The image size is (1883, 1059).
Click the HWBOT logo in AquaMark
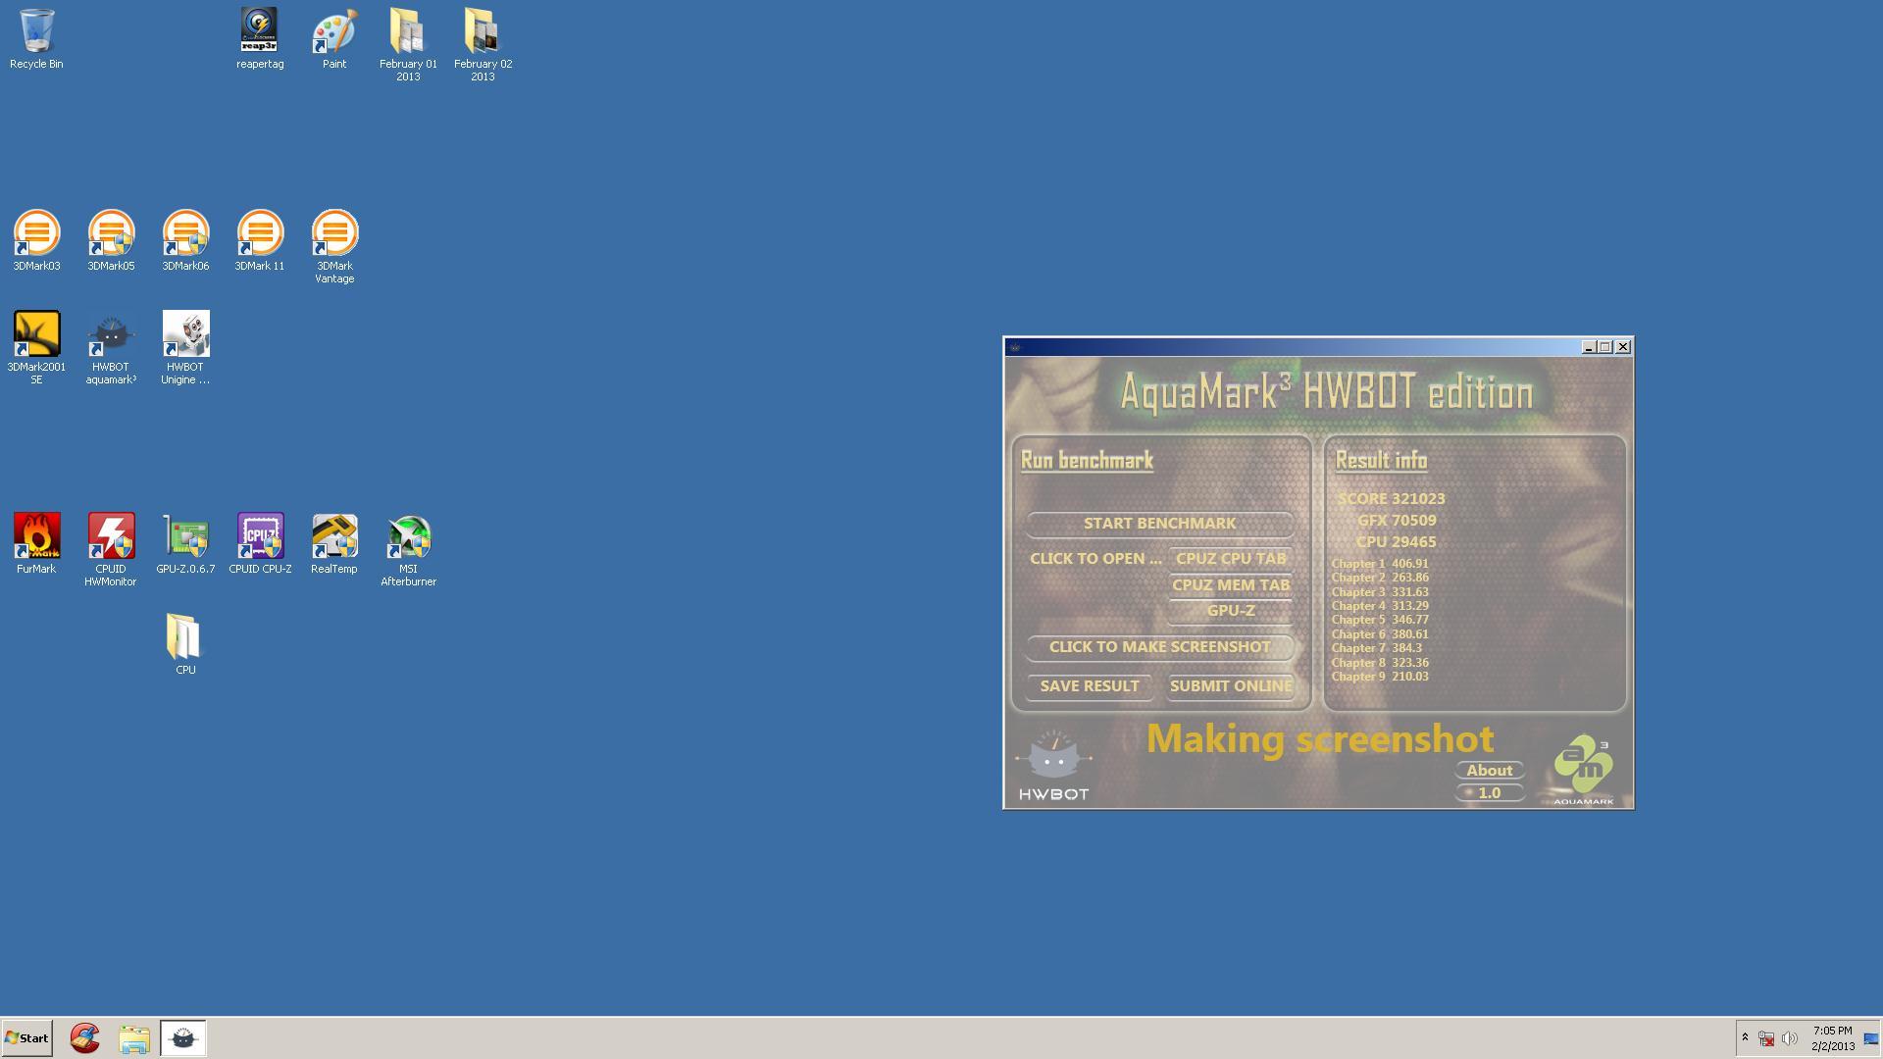coord(1053,765)
